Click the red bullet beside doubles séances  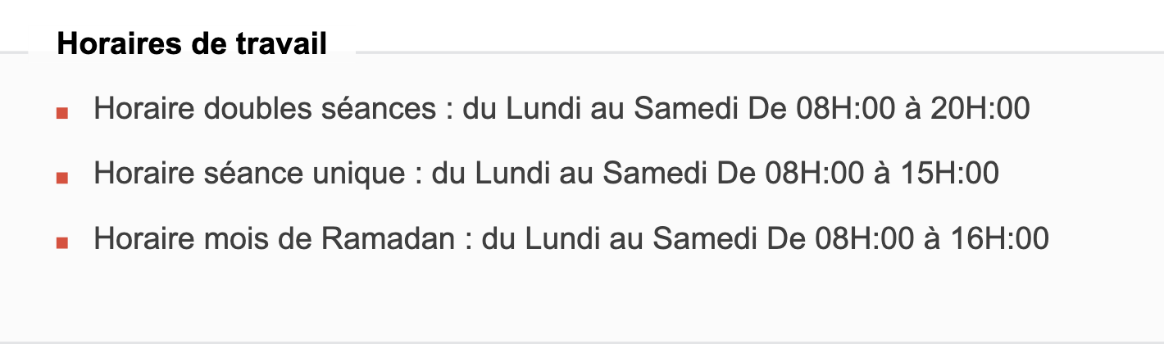61,112
